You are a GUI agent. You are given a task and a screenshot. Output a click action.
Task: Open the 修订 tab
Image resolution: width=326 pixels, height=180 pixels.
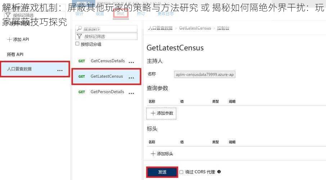click(141, 14)
